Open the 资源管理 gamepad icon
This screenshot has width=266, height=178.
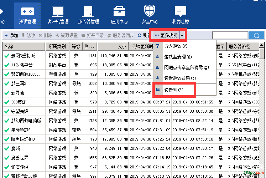coord(27,11)
